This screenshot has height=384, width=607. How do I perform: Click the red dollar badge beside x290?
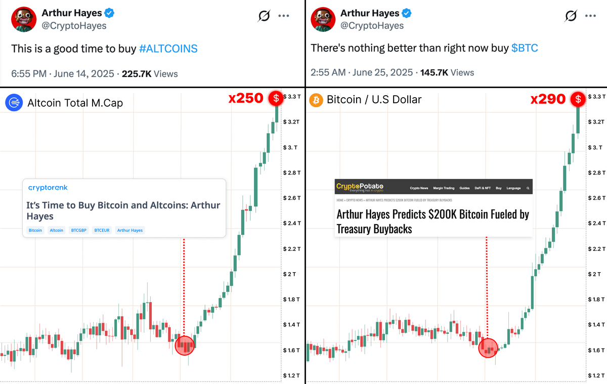[x=579, y=100]
